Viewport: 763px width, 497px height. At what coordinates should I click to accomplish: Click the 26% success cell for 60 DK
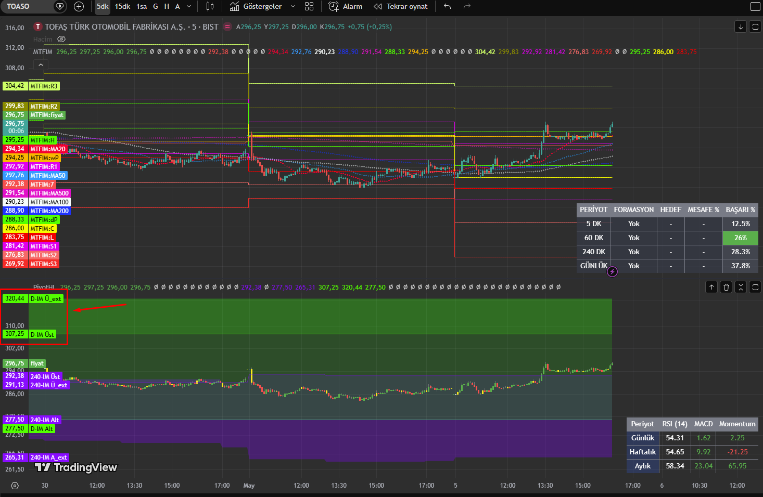pyautogui.click(x=740, y=238)
